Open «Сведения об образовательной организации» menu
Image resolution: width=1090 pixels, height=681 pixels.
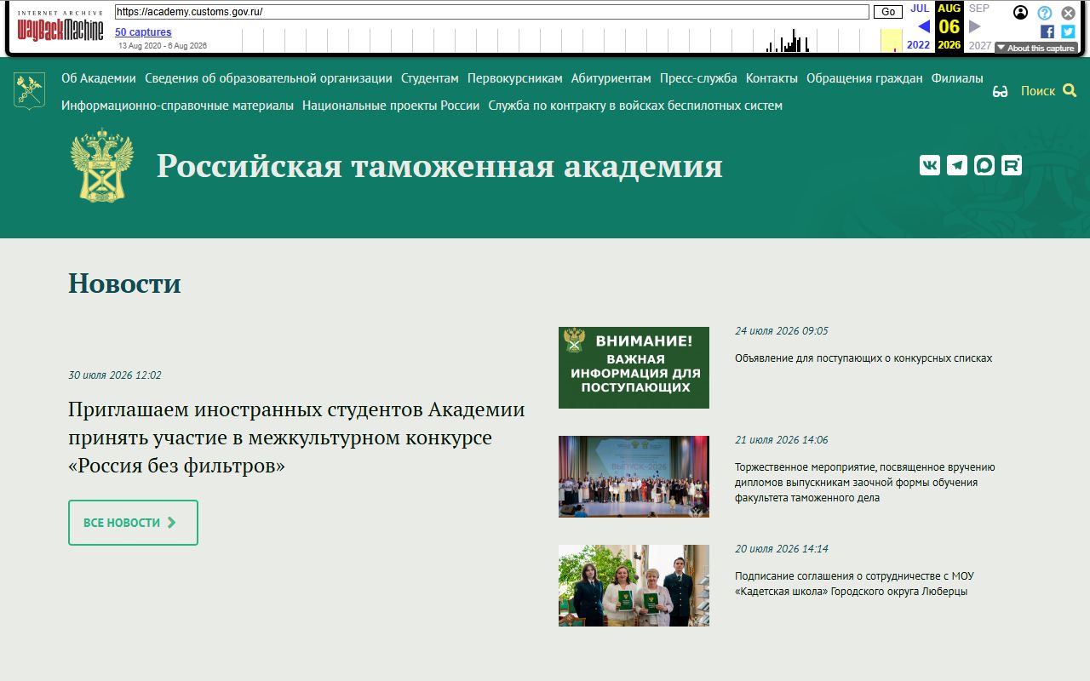(x=268, y=78)
